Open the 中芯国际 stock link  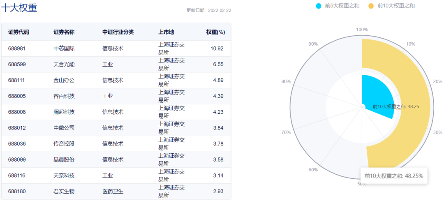point(64,49)
